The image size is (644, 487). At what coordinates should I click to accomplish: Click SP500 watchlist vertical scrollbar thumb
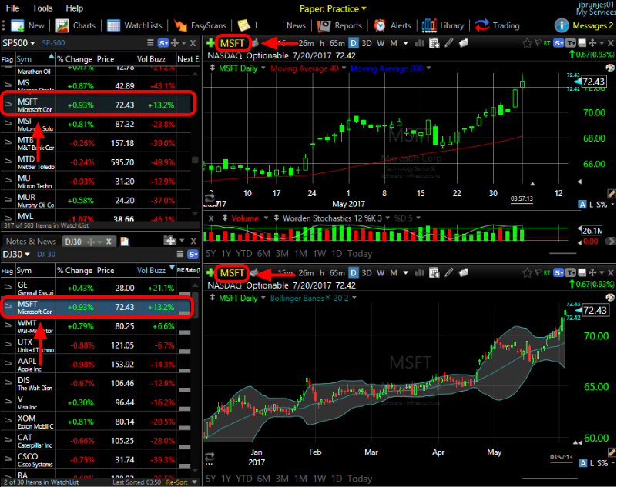tap(195, 160)
